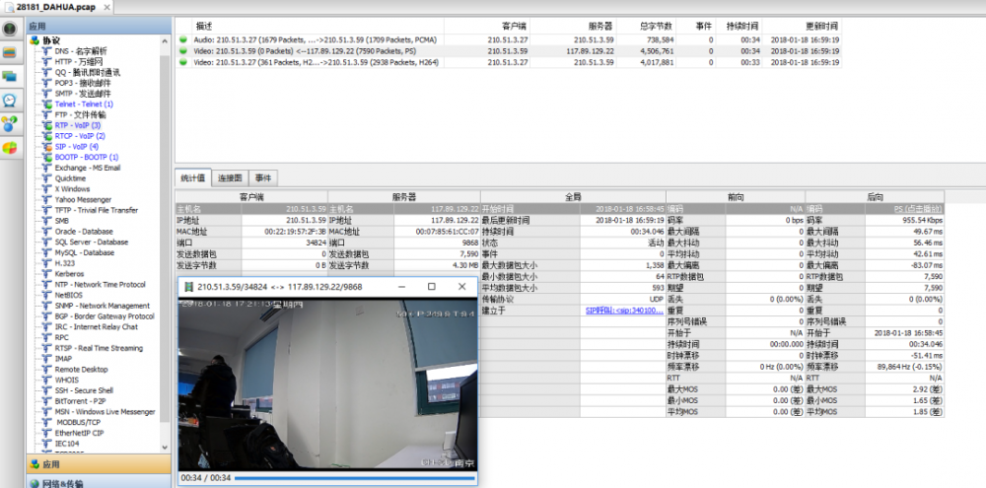Seek on the video playback progress bar
Screen dimensions: 986x488
coord(355,478)
